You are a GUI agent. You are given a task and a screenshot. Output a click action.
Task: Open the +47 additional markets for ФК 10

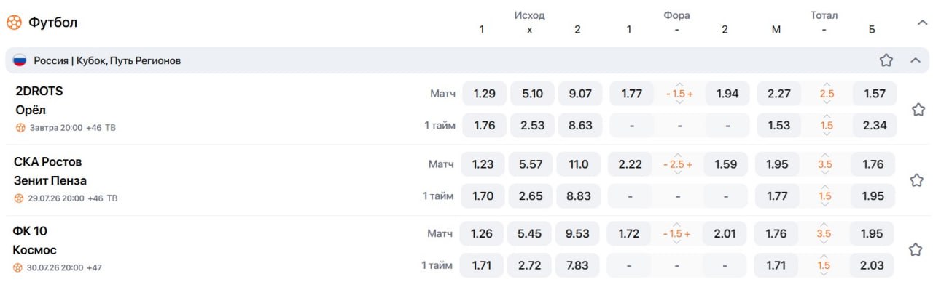pos(94,267)
